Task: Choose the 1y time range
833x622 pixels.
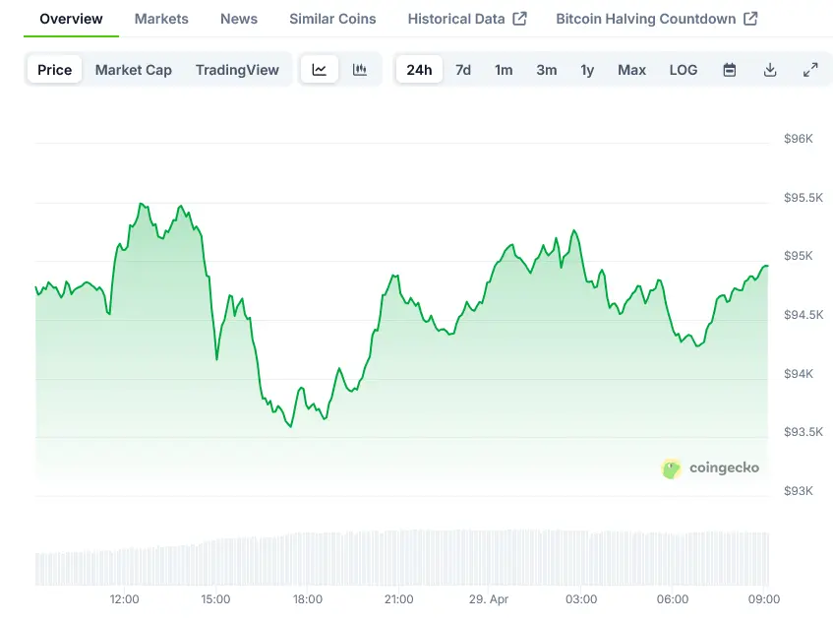Action: 587,70
